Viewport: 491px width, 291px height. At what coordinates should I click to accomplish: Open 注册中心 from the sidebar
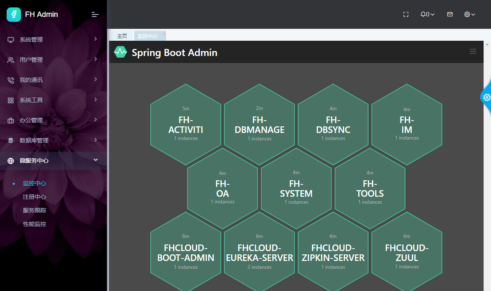35,197
